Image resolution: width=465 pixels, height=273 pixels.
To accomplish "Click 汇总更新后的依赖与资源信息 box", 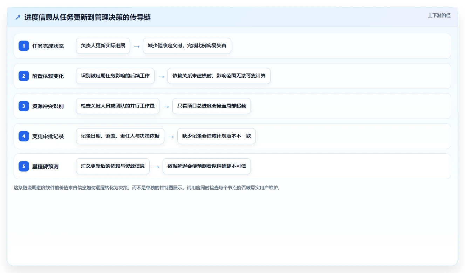I will coord(113,166).
